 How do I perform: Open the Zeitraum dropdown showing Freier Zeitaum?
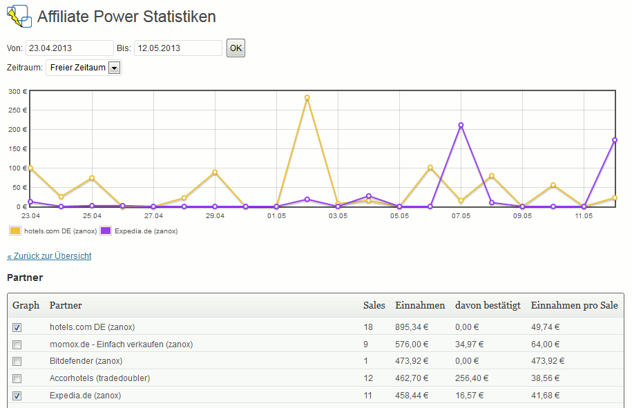pos(84,68)
